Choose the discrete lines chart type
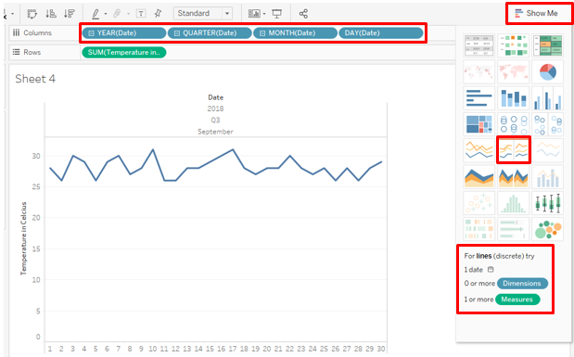 click(x=513, y=150)
